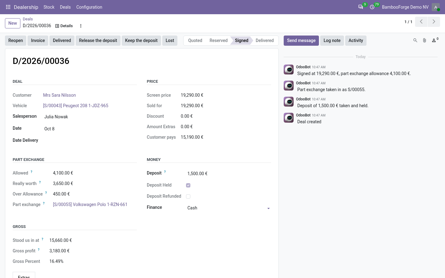Open the BambooForge Demo NV company switcher
The width and height of the screenshot is (445, 278).
[405, 7]
